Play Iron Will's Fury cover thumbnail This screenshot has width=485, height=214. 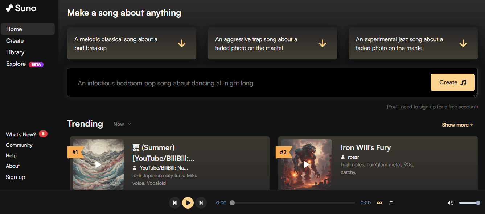pyautogui.click(x=307, y=164)
